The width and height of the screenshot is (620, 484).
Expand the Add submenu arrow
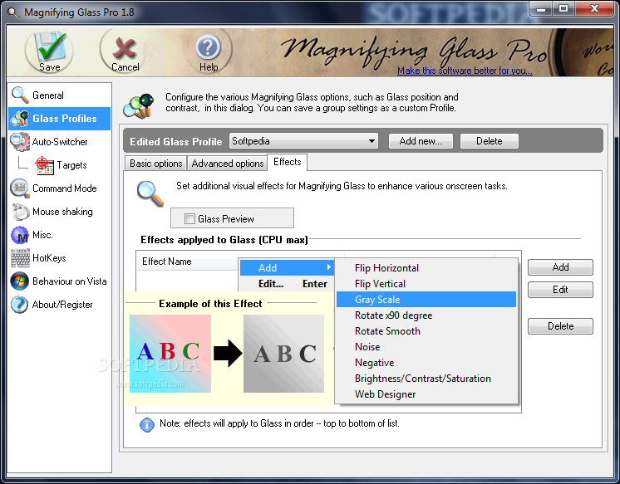(328, 267)
